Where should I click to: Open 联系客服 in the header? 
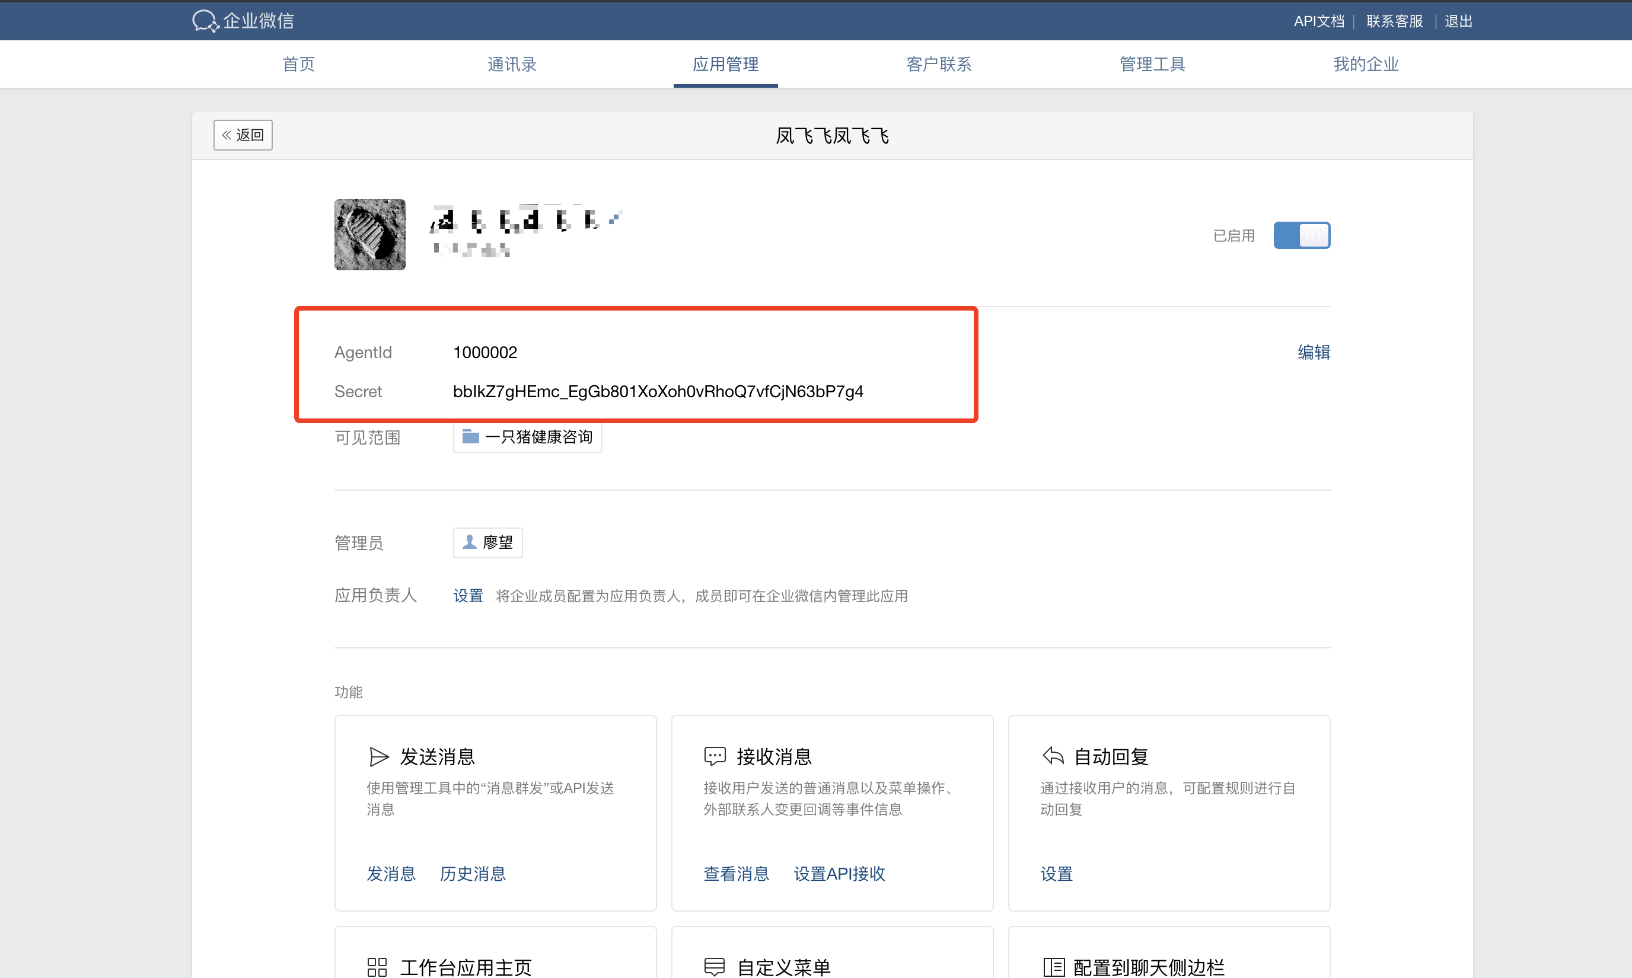coord(1394,21)
